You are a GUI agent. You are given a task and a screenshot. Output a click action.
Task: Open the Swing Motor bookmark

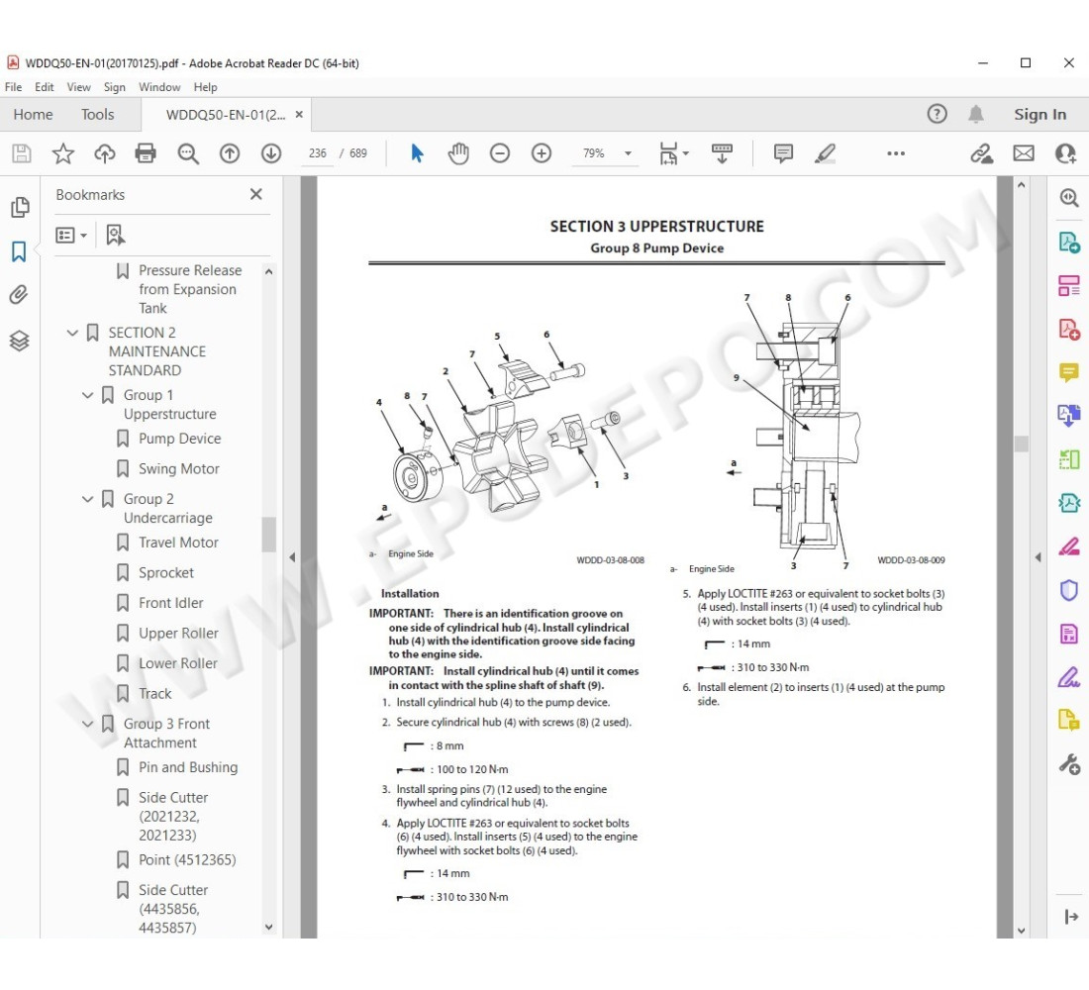(x=179, y=468)
